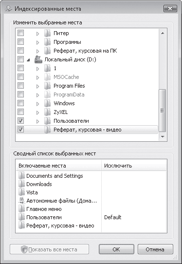182x264 pixels.
Task: Collapse the Локальный диск (D:) node
Action: coord(29,60)
